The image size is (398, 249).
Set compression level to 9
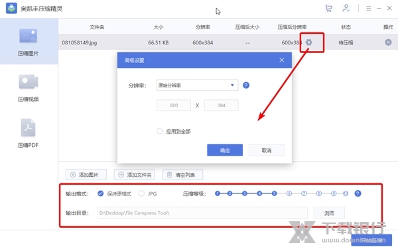coord(334,193)
